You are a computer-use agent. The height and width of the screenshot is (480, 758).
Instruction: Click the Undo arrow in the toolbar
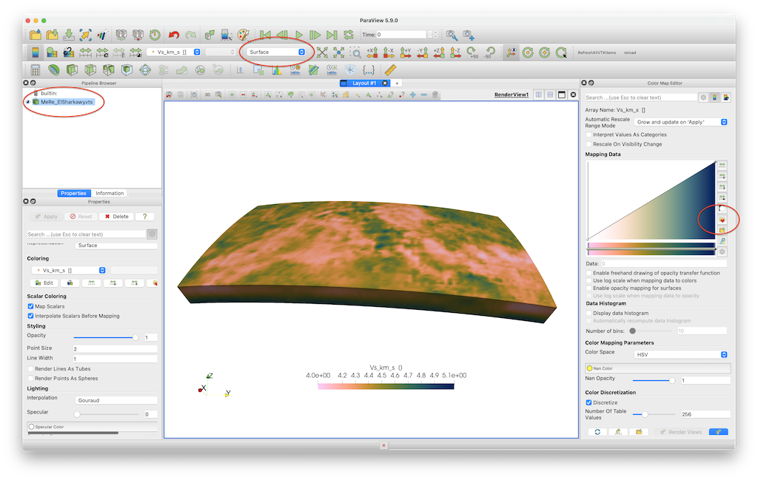pos(174,35)
